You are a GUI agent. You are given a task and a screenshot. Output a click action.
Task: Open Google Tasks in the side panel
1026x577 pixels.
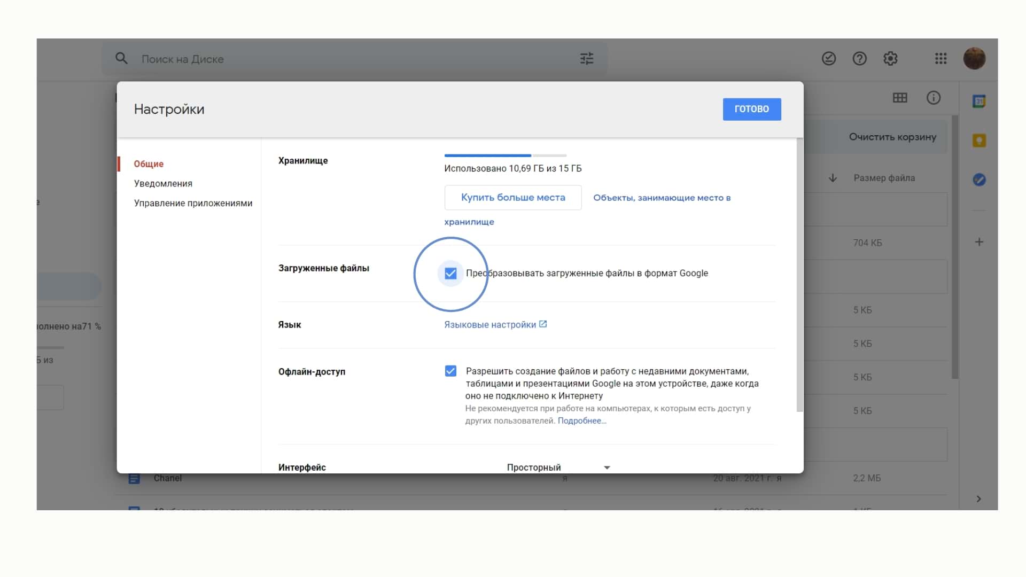coord(979,180)
